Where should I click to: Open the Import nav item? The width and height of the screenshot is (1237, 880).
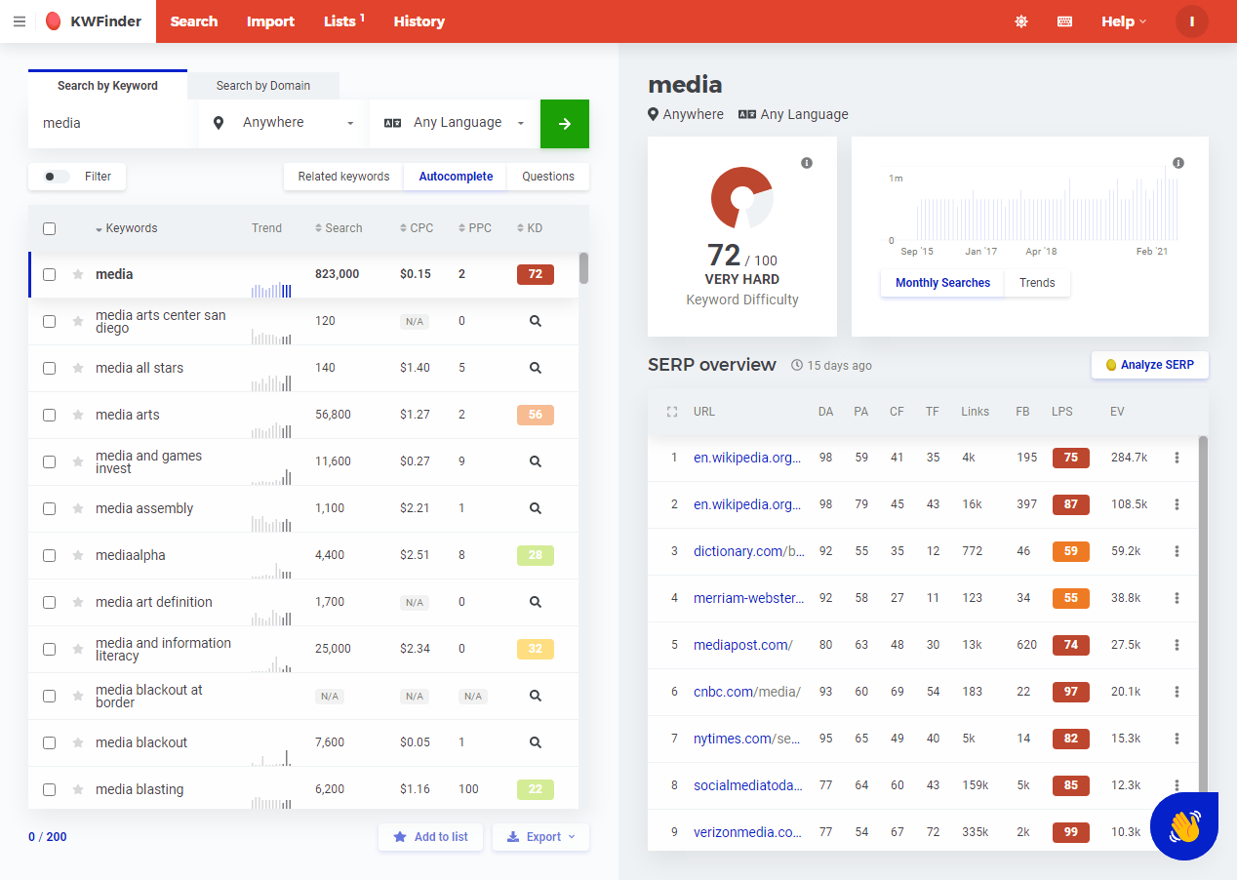click(270, 21)
